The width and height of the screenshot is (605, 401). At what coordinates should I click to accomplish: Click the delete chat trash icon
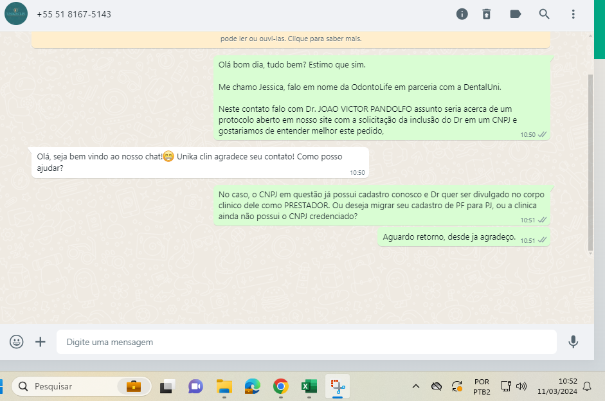(x=487, y=14)
